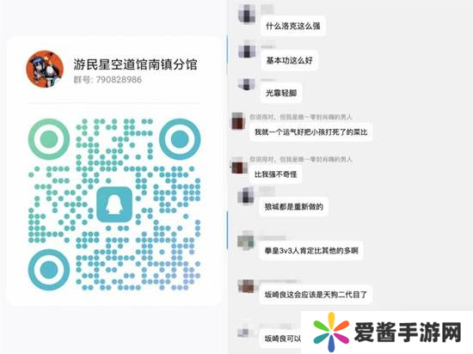Click the QQ penguin icon in QR code
This screenshot has width=473, height=354.
[114, 204]
